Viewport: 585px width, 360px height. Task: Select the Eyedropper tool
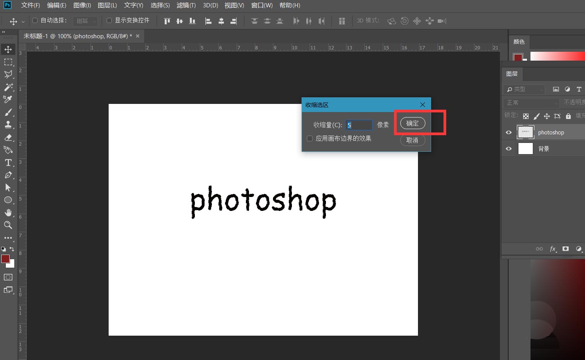[8, 100]
